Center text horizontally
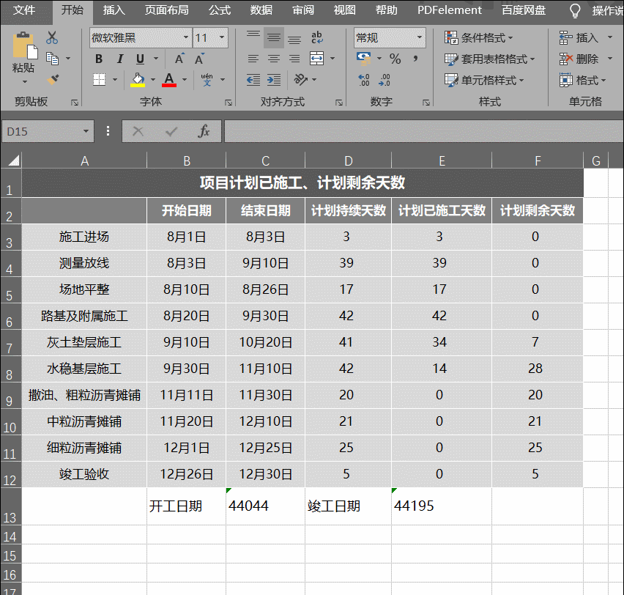Viewport: 624px width, 595px height. [x=273, y=59]
